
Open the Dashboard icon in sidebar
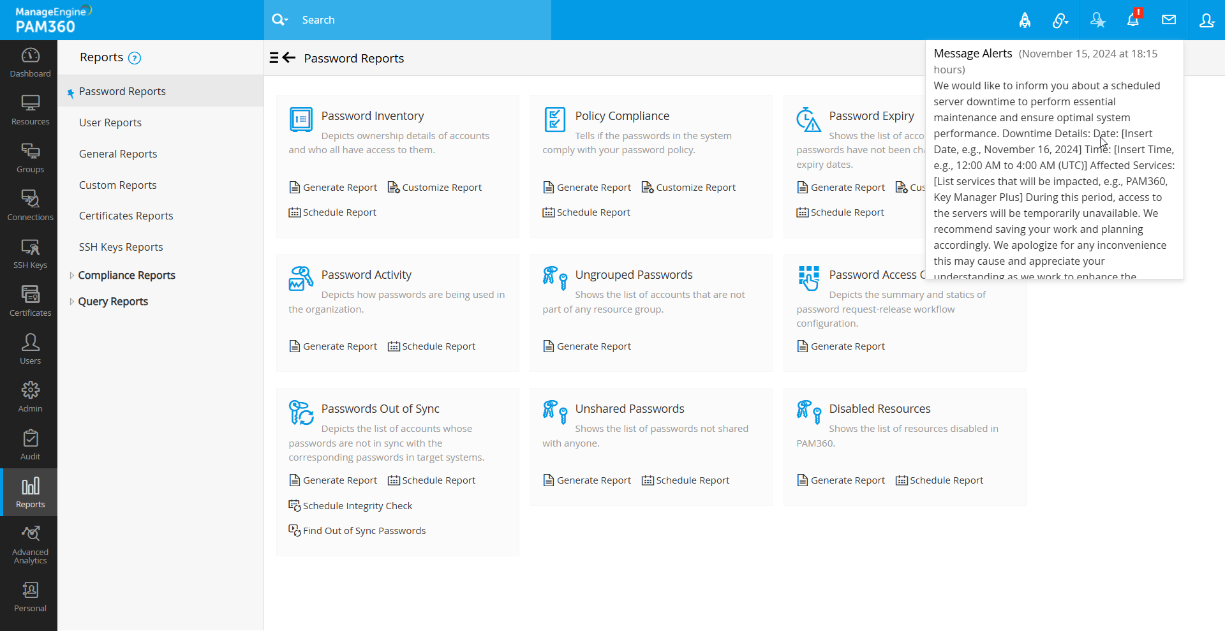coord(30,63)
